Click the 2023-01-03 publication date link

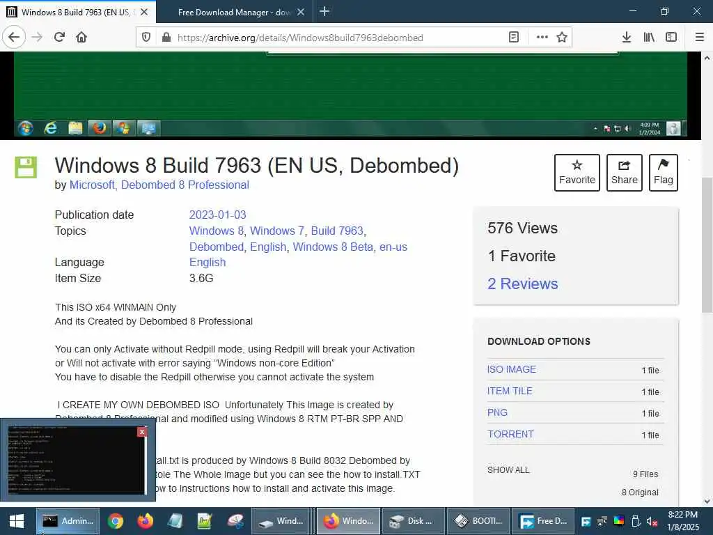(217, 215)
